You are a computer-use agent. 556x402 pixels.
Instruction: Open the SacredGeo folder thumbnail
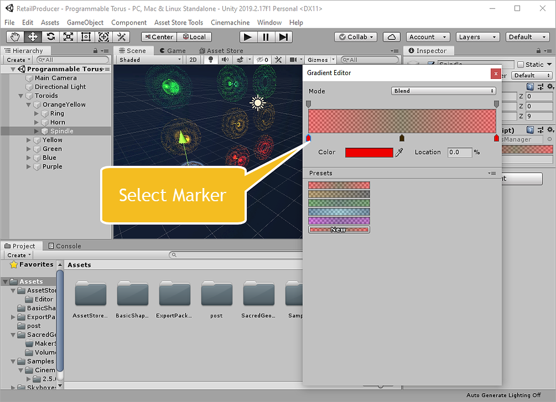point(259,294)
